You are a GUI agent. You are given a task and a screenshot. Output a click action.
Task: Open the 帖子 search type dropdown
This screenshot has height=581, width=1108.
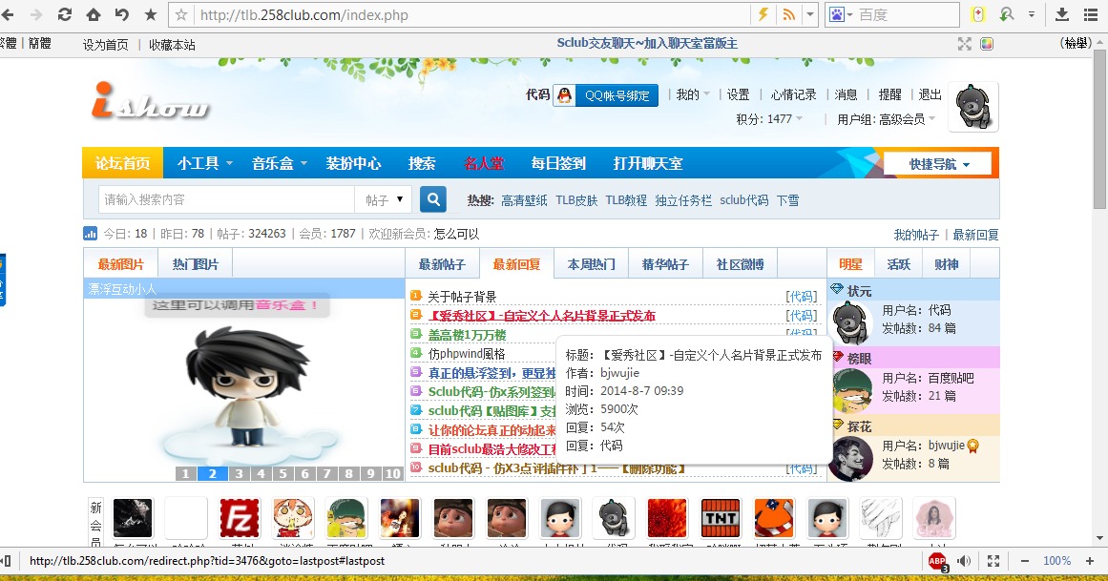tap(384, 200)
